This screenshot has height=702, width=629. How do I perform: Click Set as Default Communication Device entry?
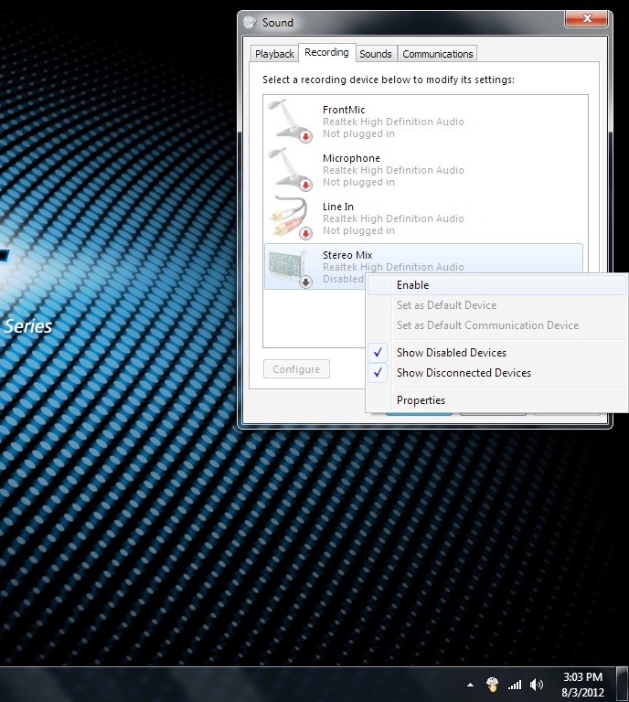point(496,325)
